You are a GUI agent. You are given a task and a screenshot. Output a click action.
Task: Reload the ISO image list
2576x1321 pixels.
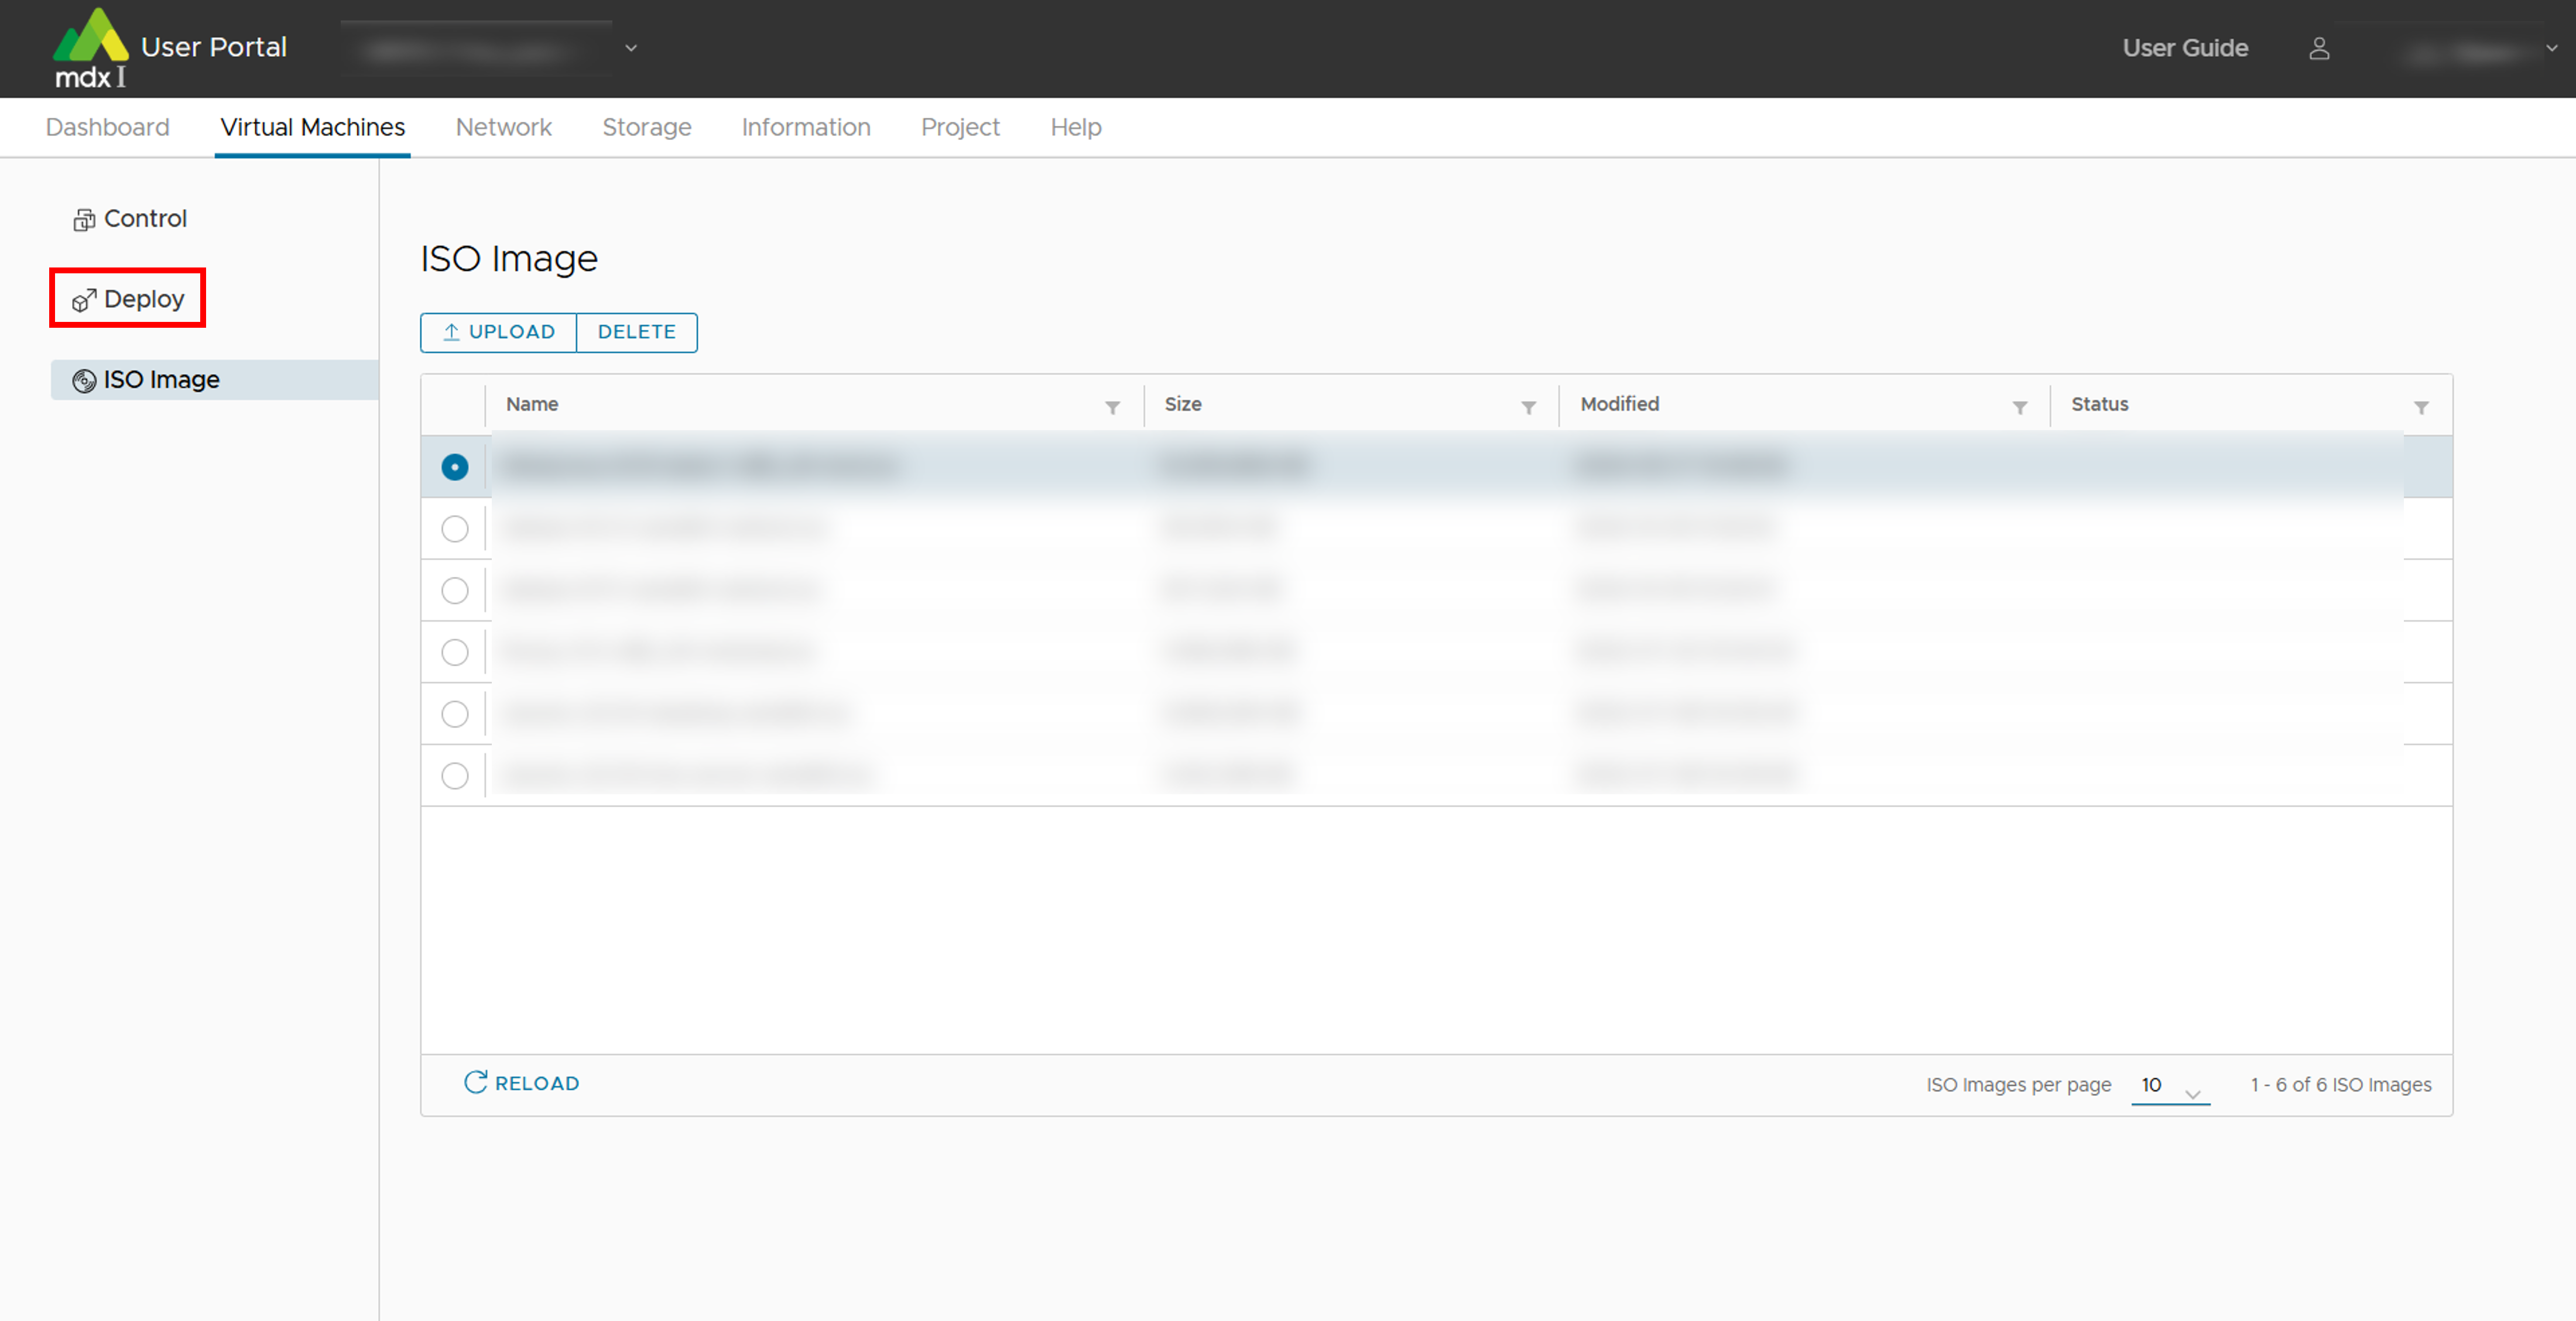click(x=522, y=1083)
